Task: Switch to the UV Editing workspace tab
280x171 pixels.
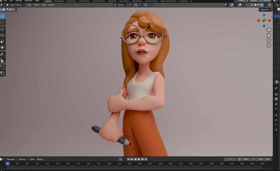Action: point(84,1)
